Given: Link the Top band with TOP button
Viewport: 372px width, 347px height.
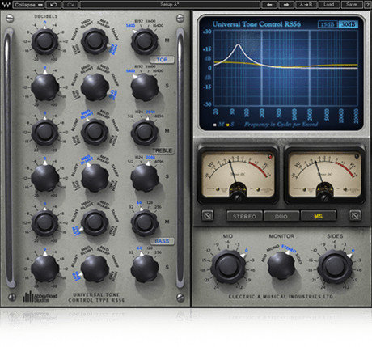Looking at the screenshot, I should tap(162, 60).
